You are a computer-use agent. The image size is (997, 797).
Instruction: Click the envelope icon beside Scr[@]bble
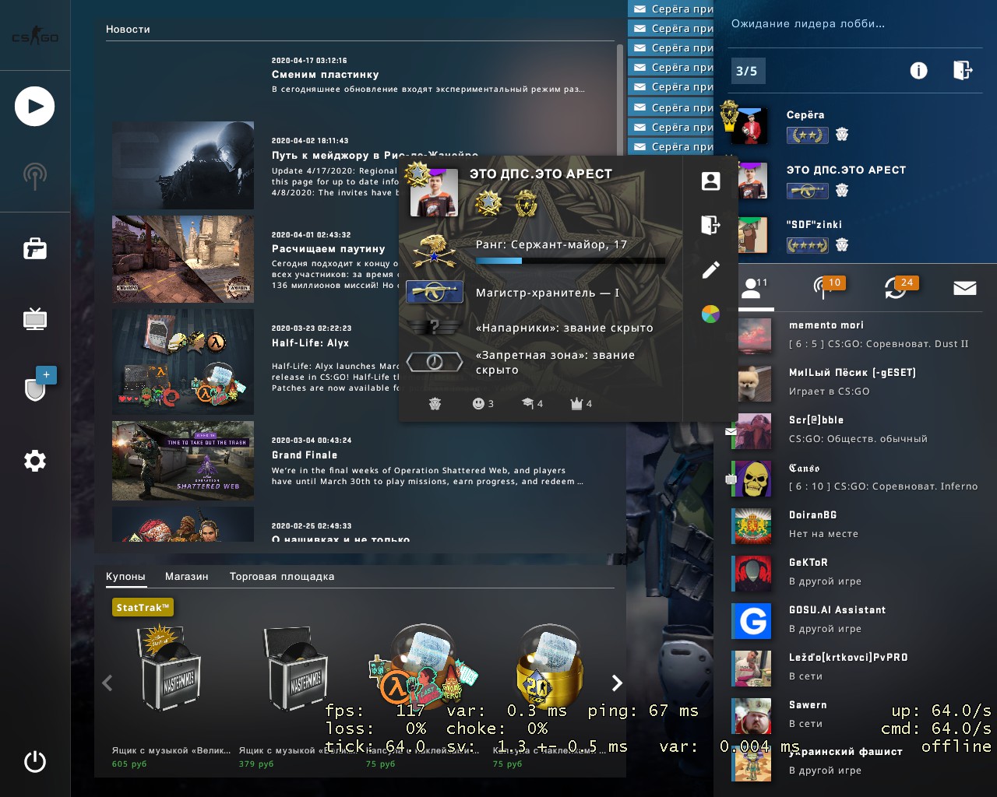[731, 430]
